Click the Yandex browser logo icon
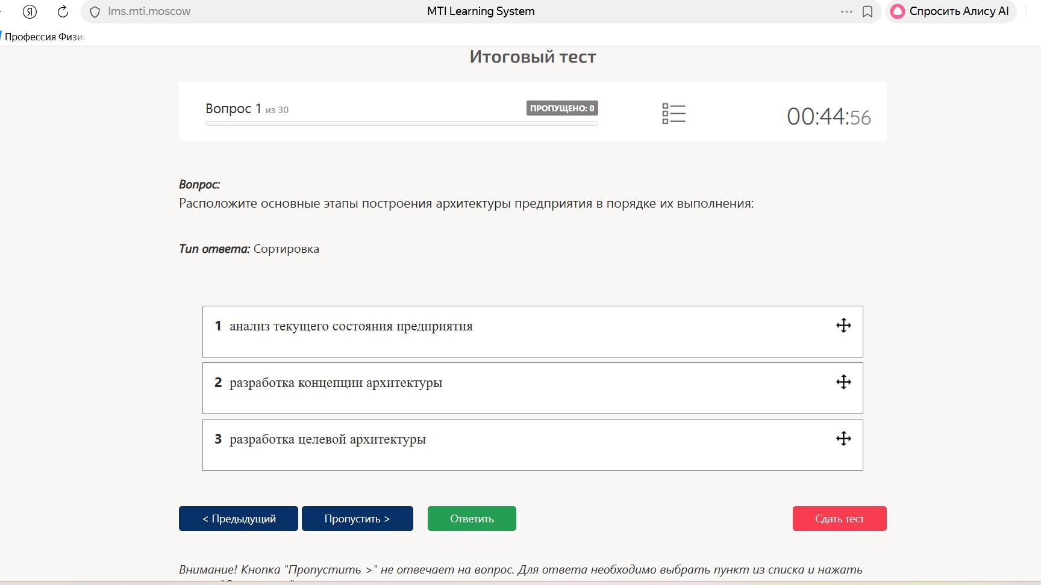Image resolution: width=1041 pixels, height=585 pixels. point(30,11)
